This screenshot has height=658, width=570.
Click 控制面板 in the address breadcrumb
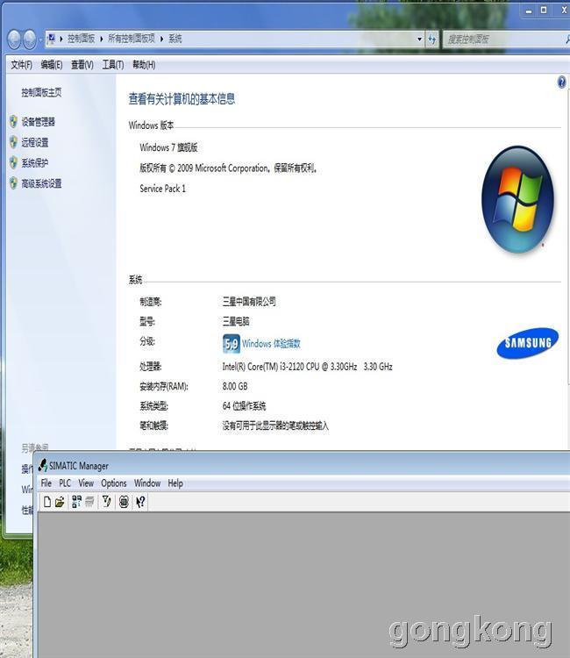click(x=82, y=39)
